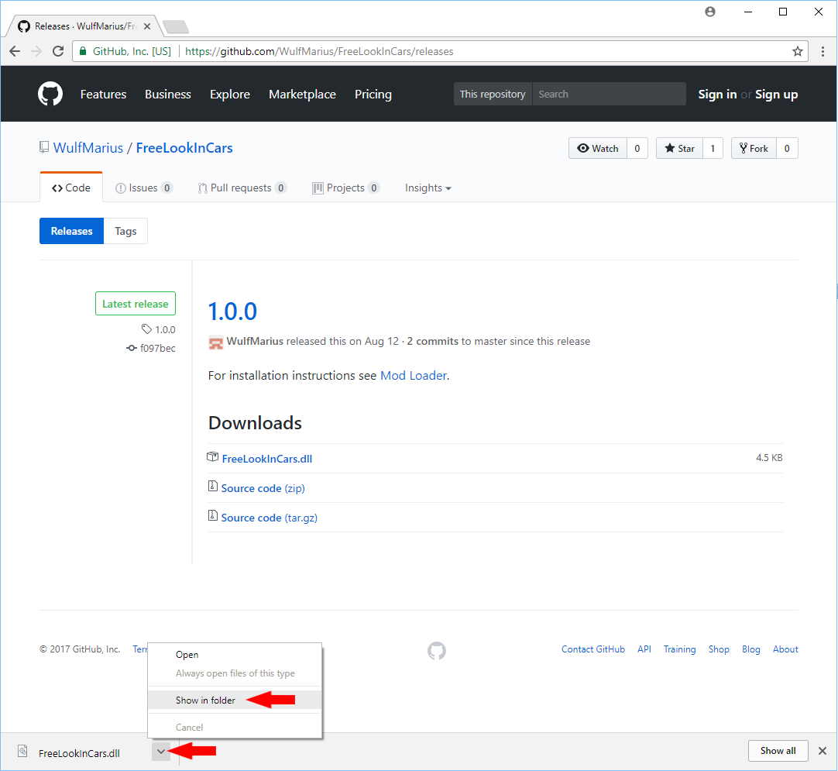
Task: Open release 1.0.0 title link
Action: tap(232, 311)
